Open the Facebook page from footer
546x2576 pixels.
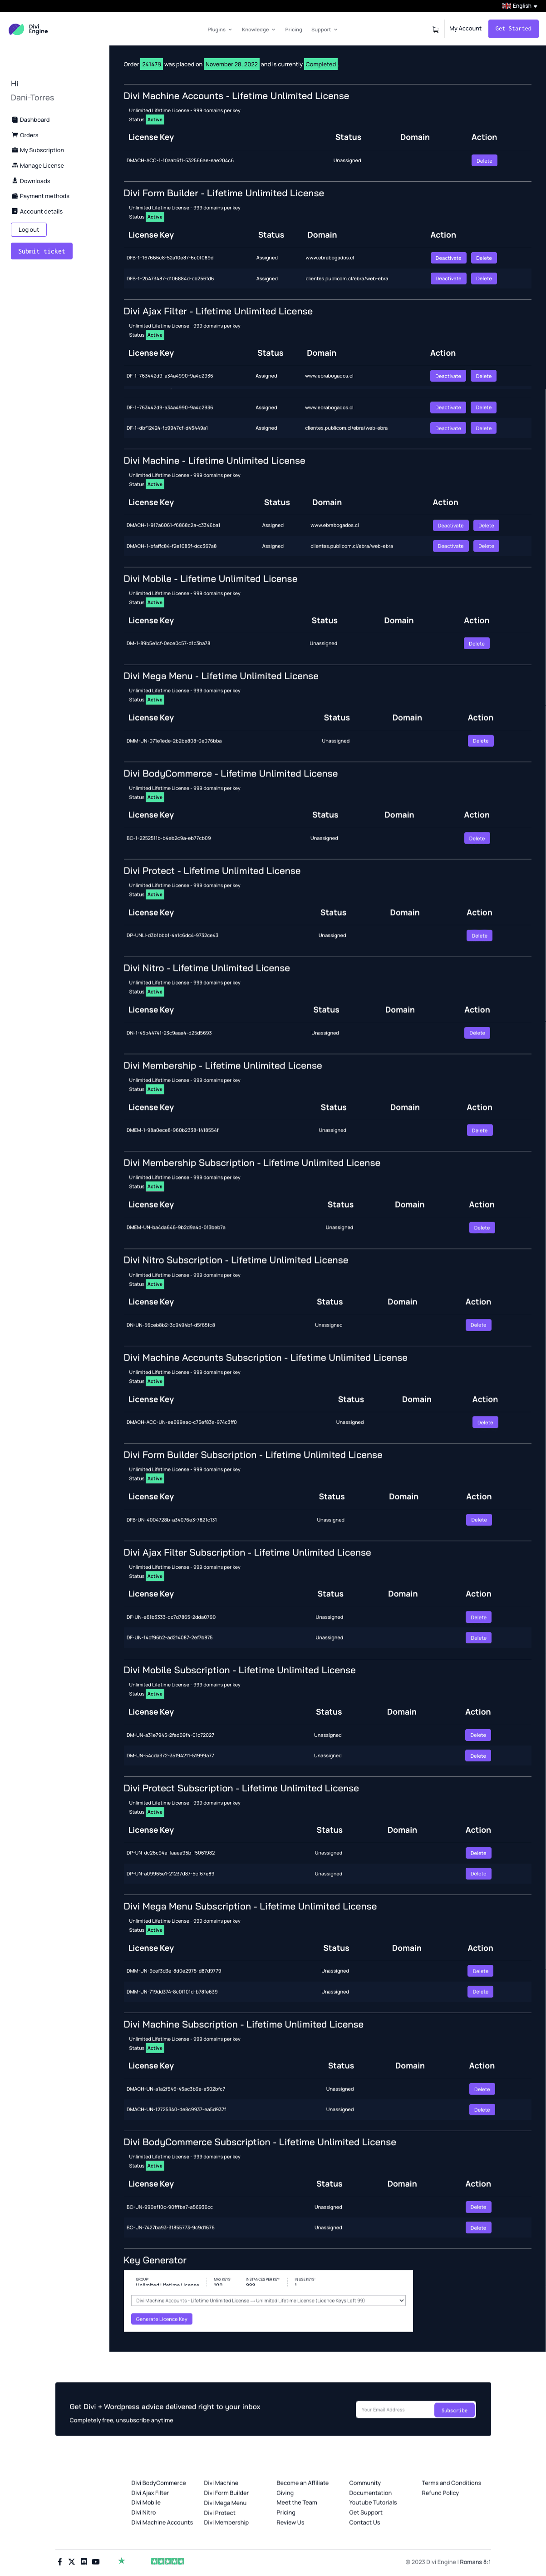[60, 2561]
